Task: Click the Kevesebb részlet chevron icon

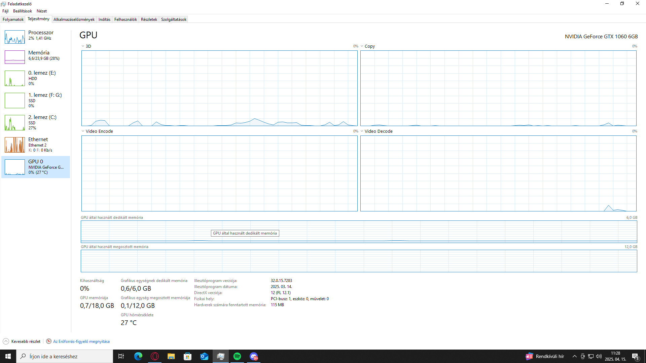Action: pos(6,341)
